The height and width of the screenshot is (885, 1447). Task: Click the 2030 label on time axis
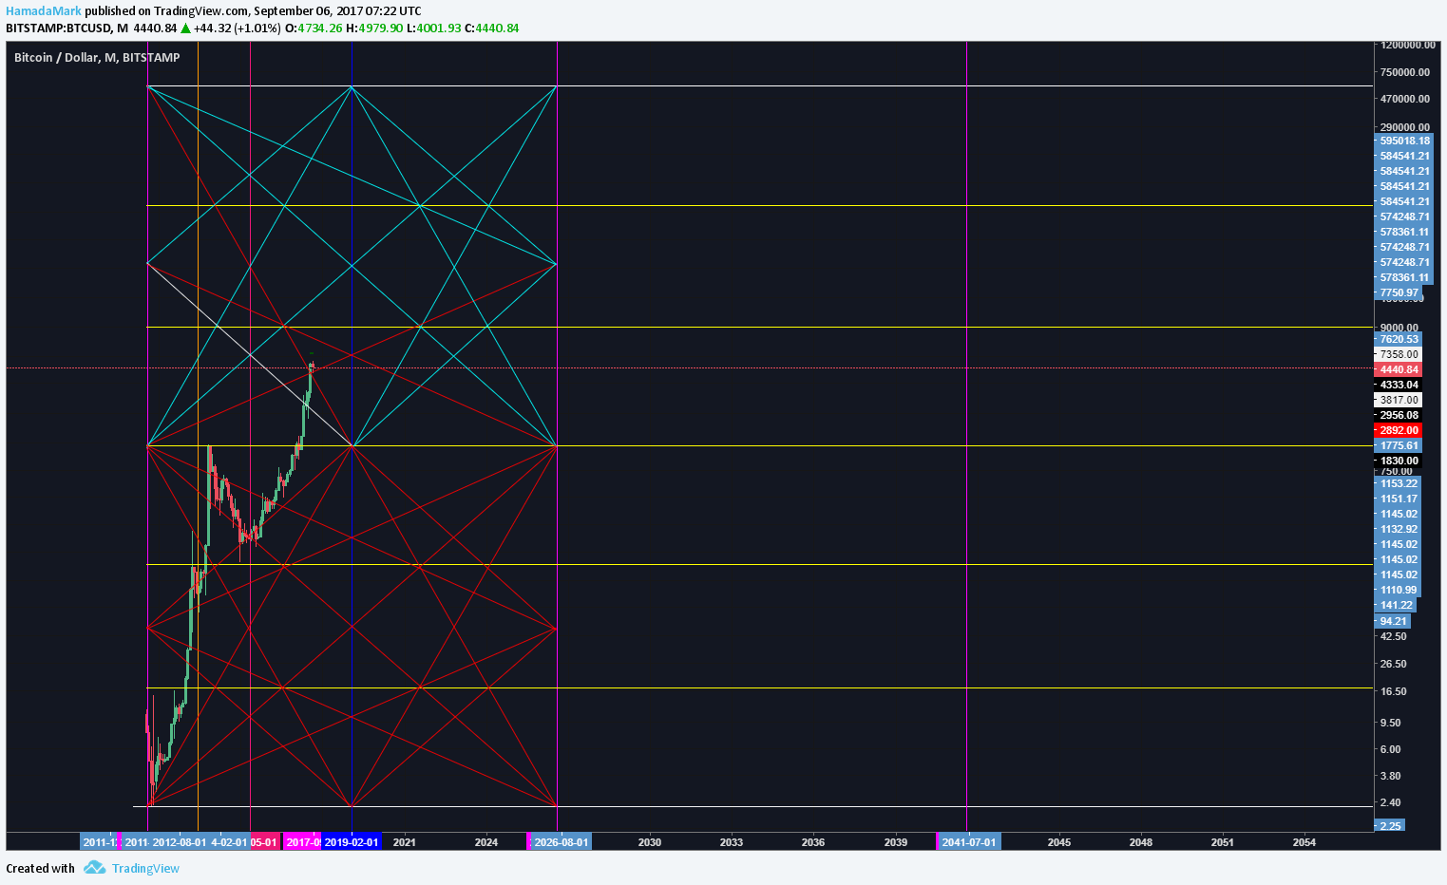[x=650, y=842]
